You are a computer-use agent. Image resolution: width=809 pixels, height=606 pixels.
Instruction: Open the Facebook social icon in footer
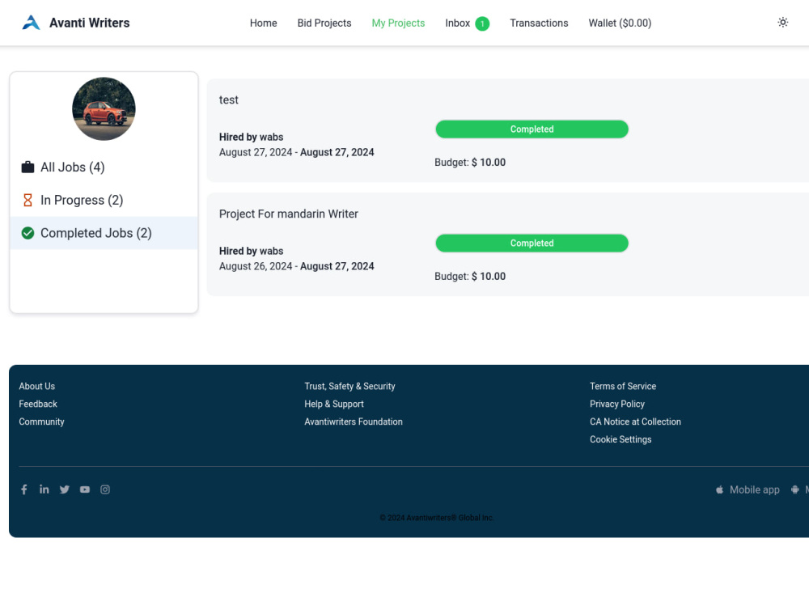[23, 489]
